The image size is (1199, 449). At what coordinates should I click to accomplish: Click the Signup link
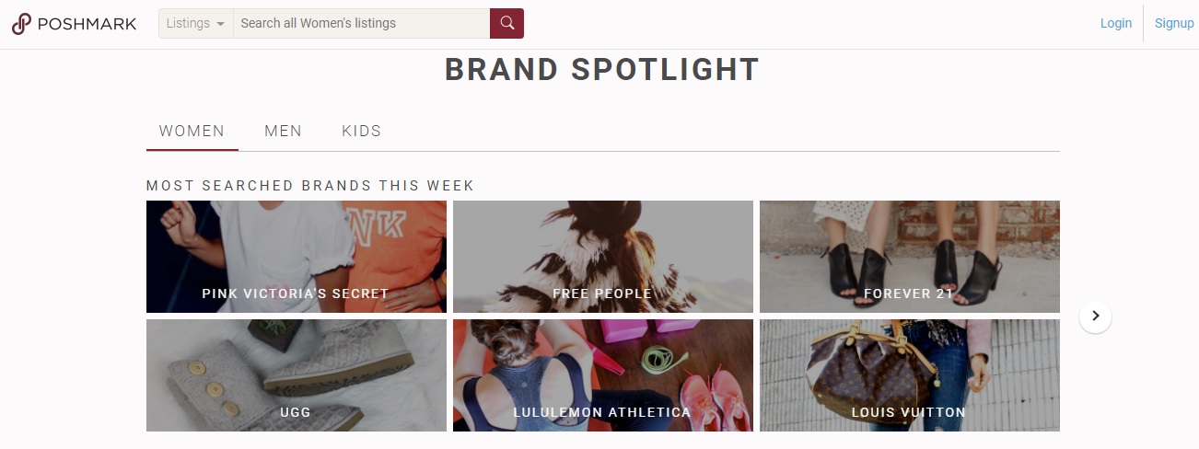[1174, 23]
